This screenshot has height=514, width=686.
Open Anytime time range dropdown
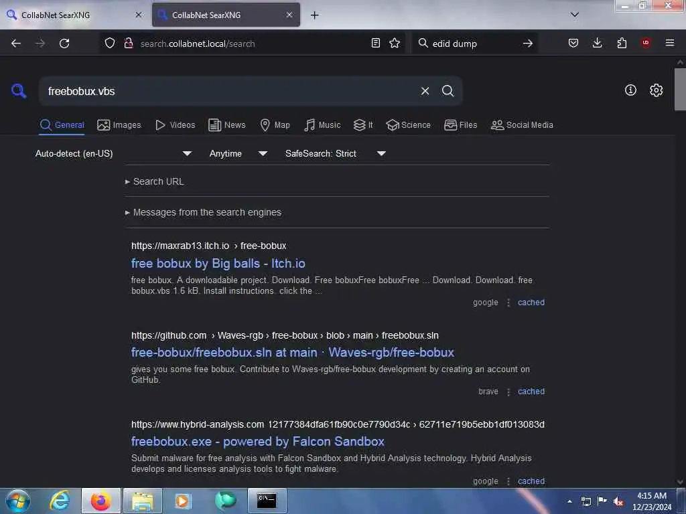[238, 153]
